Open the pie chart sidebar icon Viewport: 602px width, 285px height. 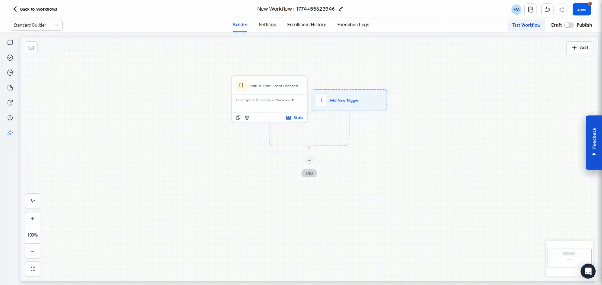pos(10,73)
